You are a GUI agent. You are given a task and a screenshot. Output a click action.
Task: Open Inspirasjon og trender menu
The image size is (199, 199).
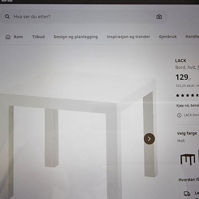tap(129, 37)
